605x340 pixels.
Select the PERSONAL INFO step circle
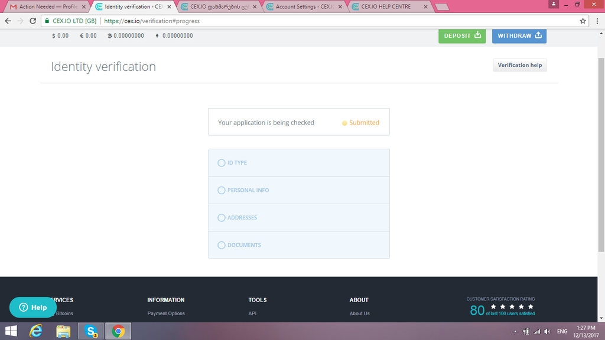click(221, 190)
